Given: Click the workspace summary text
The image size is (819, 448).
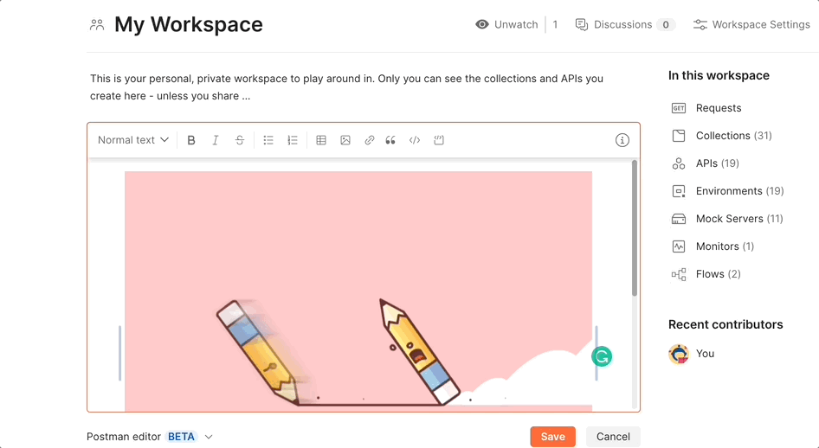Looking at the screenshot, I should tap(347, 87).
